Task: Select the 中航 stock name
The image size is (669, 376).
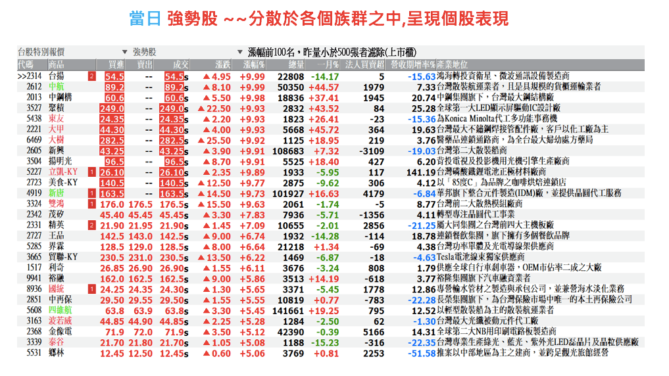Action: pyautogui.click(x=57, y=87)
